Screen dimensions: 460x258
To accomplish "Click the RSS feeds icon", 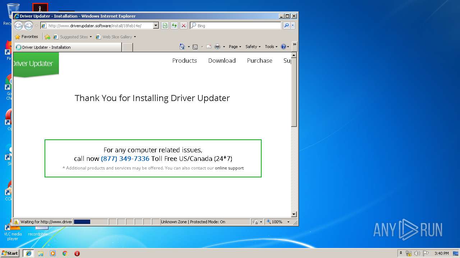I will tap(195, 47).
